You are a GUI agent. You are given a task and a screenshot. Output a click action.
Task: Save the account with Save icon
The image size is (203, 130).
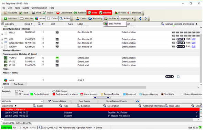(24, 13)
